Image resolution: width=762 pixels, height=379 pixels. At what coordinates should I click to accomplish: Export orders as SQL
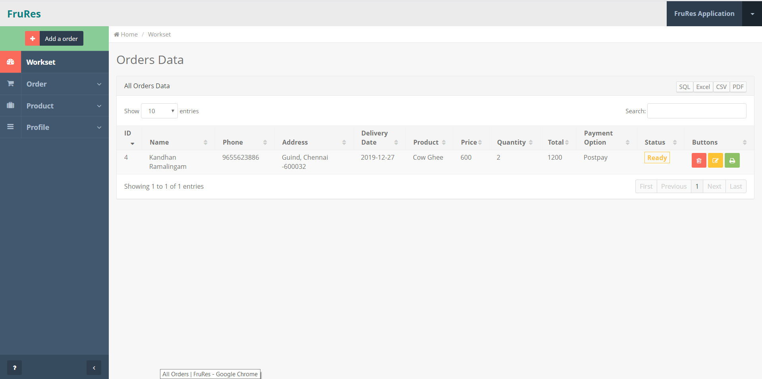click(685, 87)
